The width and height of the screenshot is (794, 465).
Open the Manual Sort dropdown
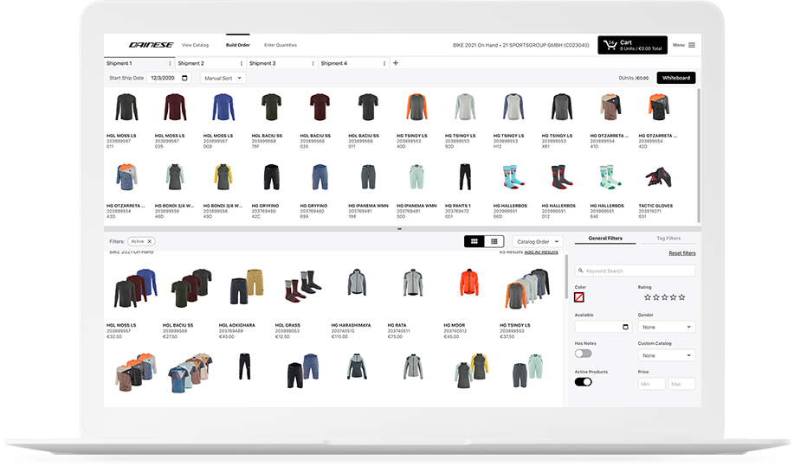(223, 78)
